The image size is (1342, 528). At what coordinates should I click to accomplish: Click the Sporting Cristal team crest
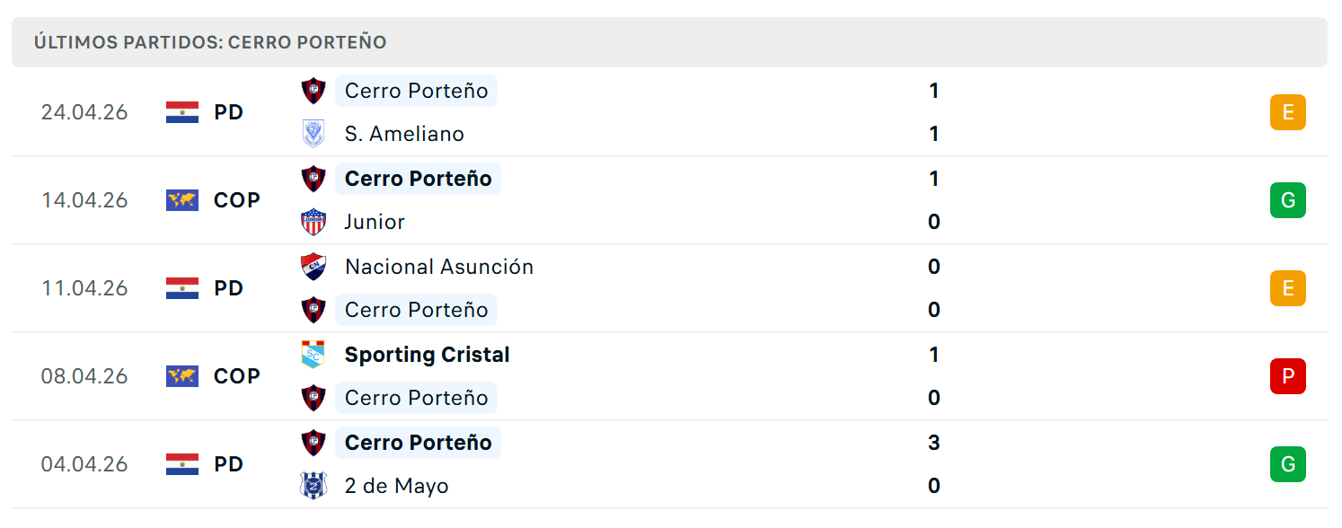(313, 355)
